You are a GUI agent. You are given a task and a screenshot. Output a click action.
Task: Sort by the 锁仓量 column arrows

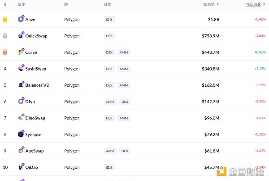click(x=218, y=4)
